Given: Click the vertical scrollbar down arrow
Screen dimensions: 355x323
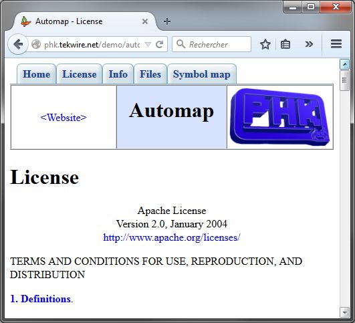Looking at the screenshot, I should (x=344, y=312).
